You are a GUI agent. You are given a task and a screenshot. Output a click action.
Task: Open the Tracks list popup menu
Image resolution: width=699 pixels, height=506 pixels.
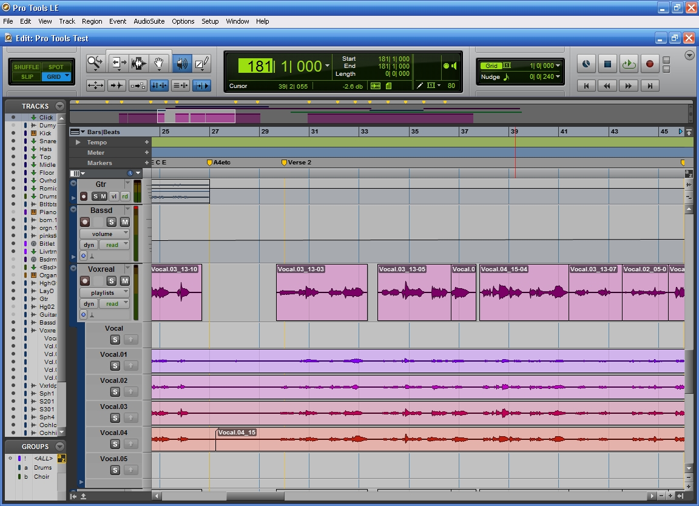click(59, 106)
